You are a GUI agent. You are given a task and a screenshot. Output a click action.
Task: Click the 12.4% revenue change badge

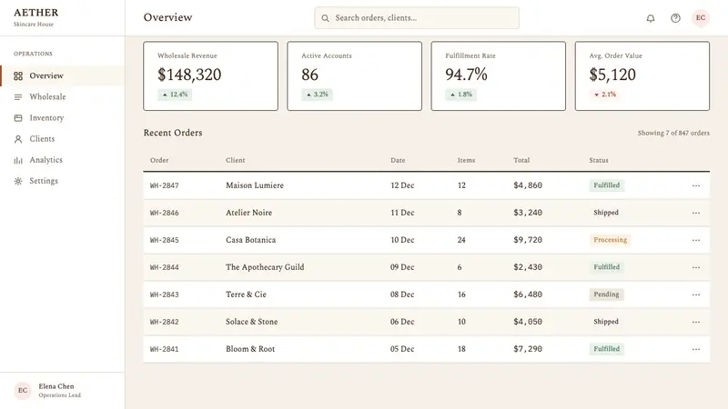tap(175, 95)
